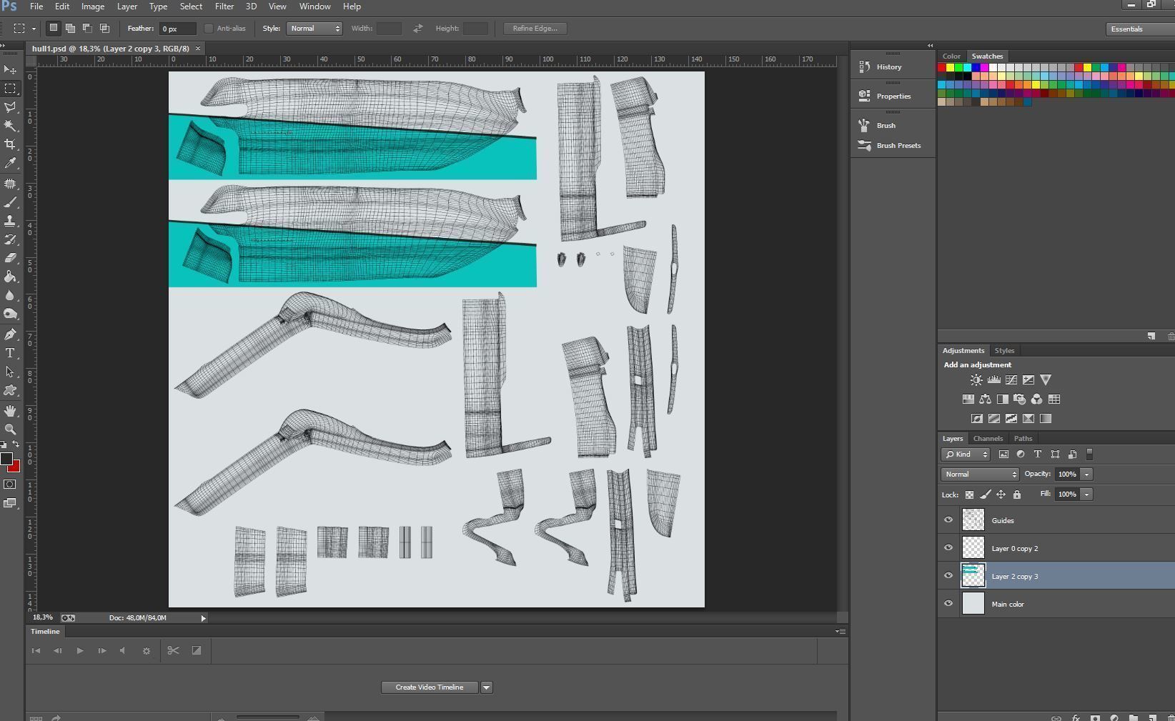This screenshot has width=1175, height=721.
Task: Switch to the Color tab
Action: coord(951,56)
